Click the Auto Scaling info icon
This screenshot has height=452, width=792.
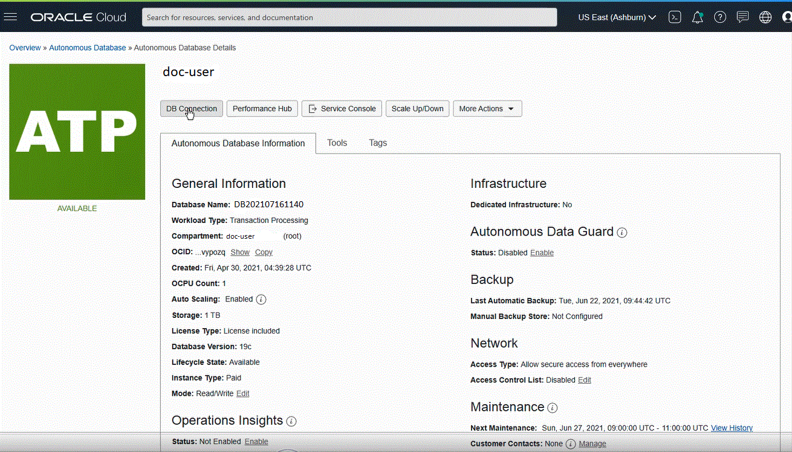(x=261, y=299)
